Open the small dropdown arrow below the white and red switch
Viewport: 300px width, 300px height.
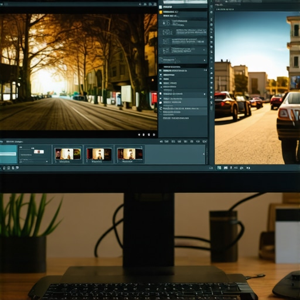click(47, 162)
